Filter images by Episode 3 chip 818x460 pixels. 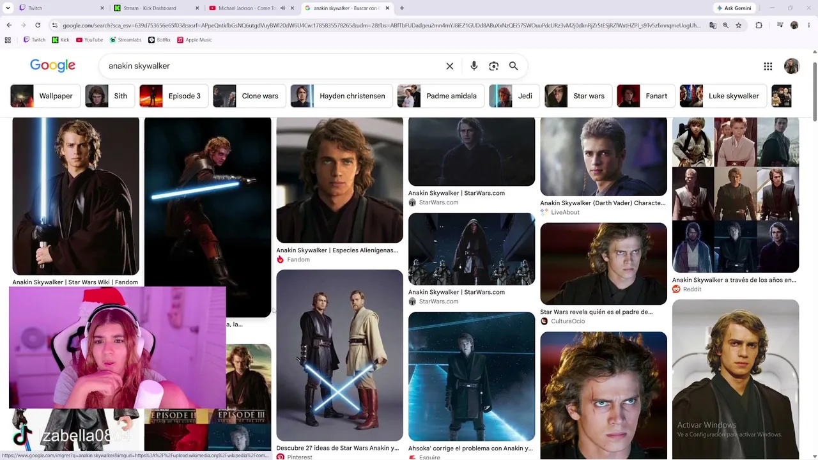(x=174, y=96)
